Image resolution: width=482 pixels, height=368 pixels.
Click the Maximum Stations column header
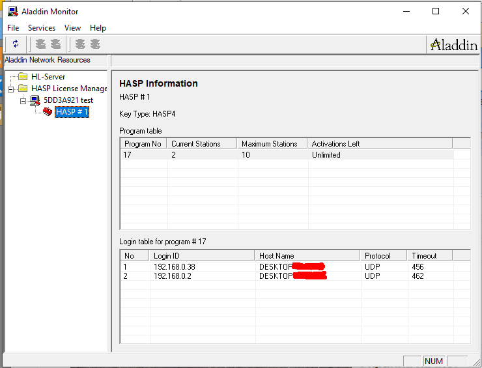click(x=272, y=144)
